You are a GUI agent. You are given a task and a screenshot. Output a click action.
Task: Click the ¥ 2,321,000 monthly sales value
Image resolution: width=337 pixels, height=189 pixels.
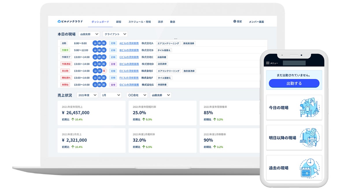[74, 140]
